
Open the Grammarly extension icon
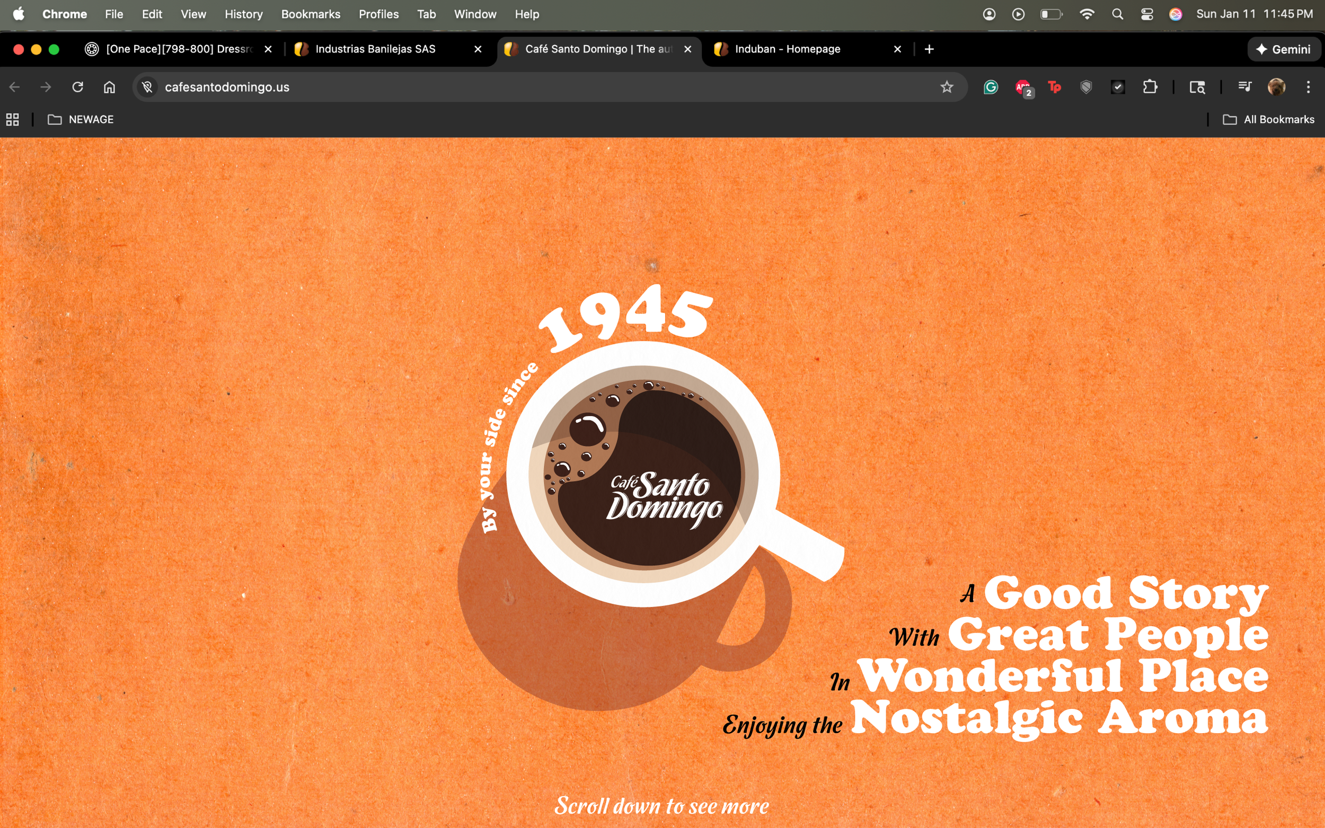[x=991, y=87]
